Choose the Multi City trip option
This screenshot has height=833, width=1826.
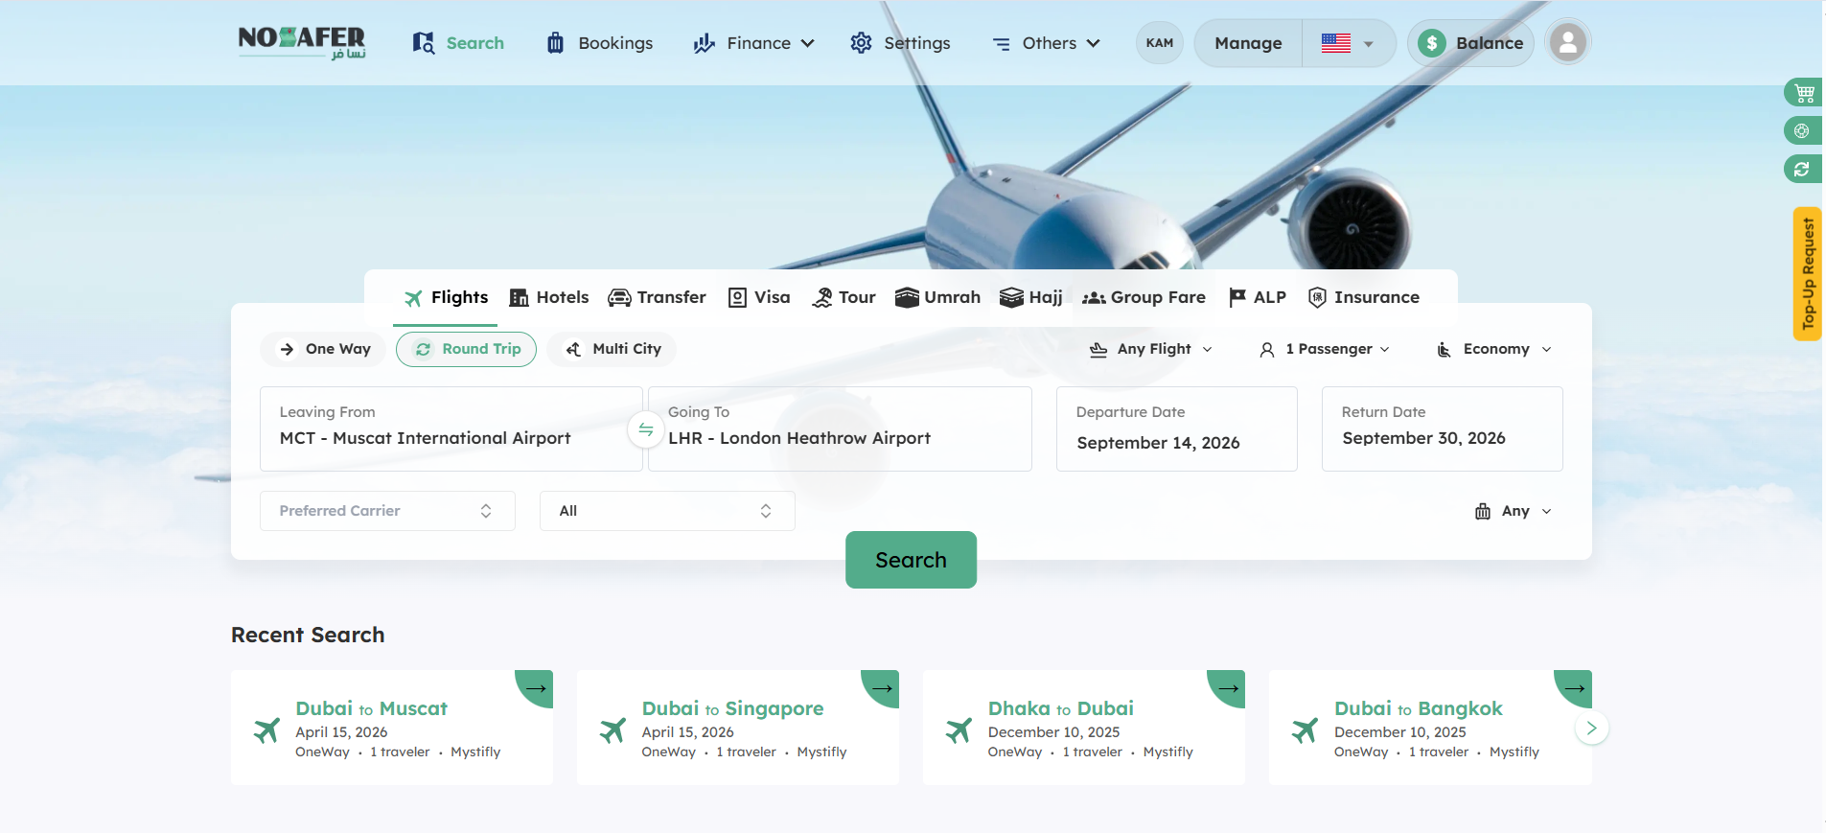[x=612, y=349]
